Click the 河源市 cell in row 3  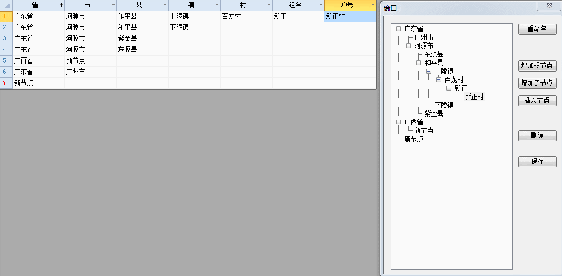(90, 38)
